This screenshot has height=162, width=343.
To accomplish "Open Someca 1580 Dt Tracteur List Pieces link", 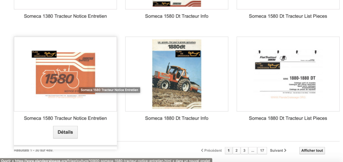I will (x=288, y=16).
